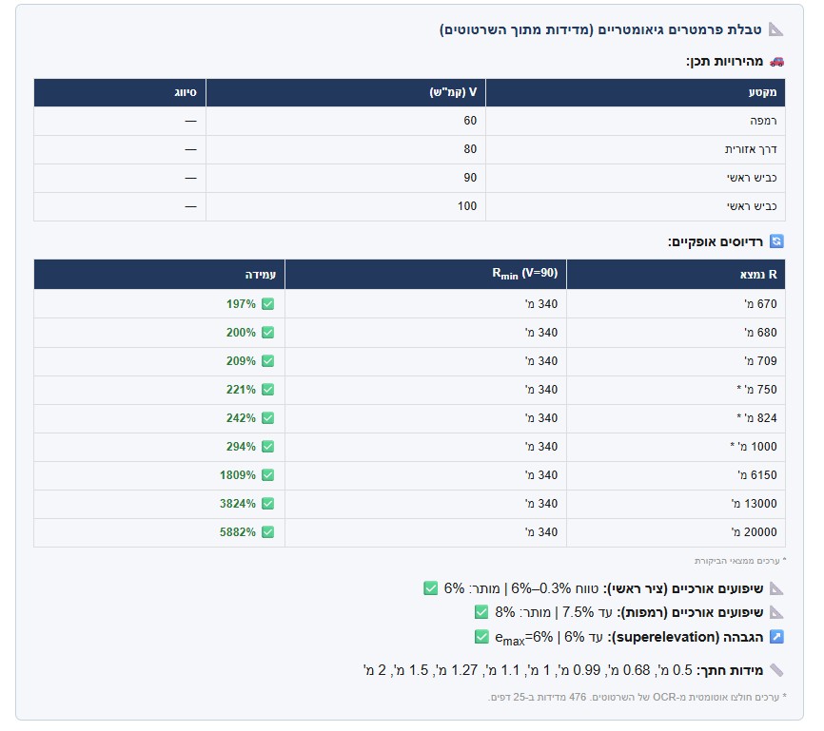Click the green checkmark after emax=6%
This screenshot has height=731, width=824.
tap(481, 636)
